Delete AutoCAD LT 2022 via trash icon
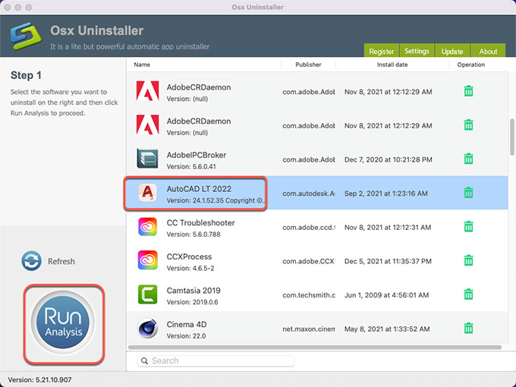516x387 pixels. coord(468,193)
